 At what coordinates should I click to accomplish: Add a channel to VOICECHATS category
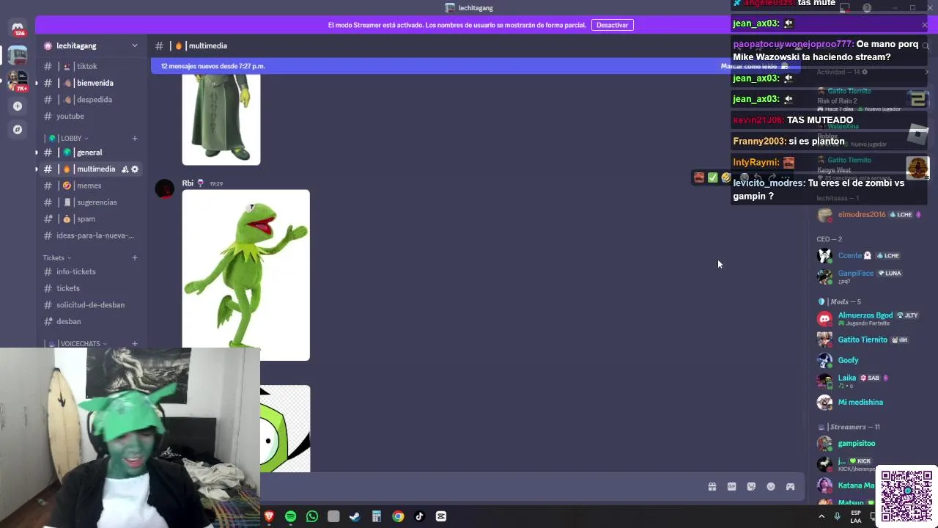(135, 344)
